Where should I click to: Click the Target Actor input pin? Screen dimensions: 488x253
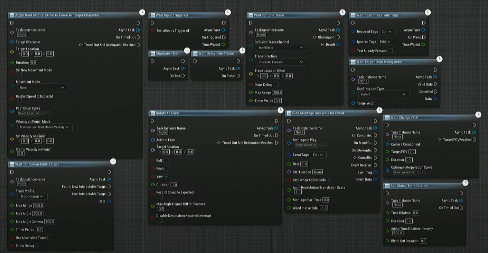pyautogui.click(x=353, y=103)
